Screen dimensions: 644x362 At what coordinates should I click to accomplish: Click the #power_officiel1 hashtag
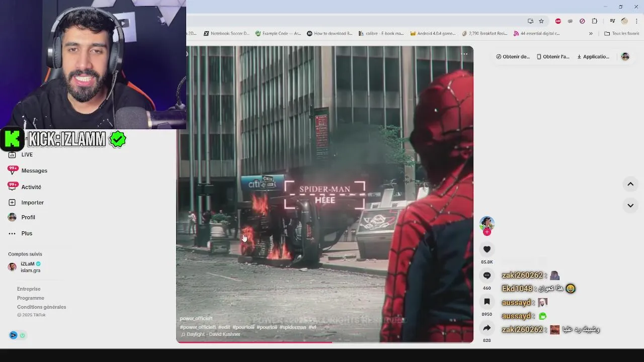point(198,327)
